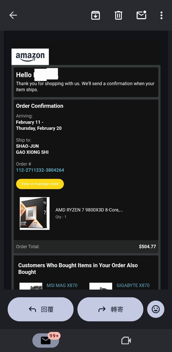This screenshot has height=352, width=172.
Task: Click View or manage order button
Action: pyautogui.click(x=40, y=184)
